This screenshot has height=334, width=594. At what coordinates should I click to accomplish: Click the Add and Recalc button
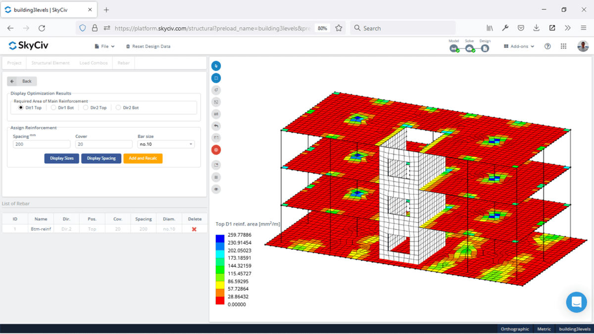[143, 158]
